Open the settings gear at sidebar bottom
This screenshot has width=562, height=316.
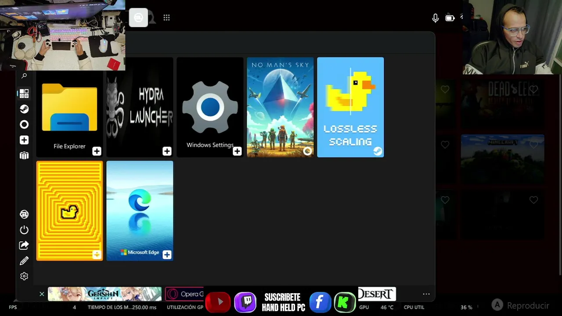(24, 276)
